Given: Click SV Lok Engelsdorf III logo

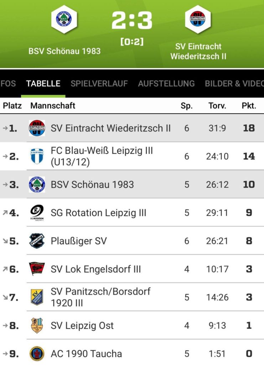Looking at the screenshot, I should pyautogui.click(x=37, y=269).
